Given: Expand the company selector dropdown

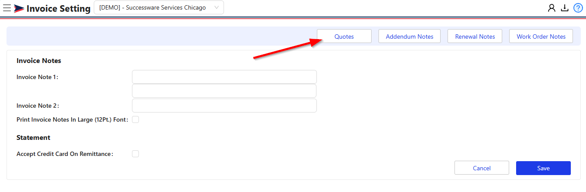Looking at the screenshot, I should [159, 7].
